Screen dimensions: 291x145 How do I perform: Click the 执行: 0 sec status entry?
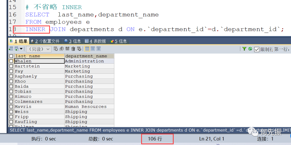(44, 139)
